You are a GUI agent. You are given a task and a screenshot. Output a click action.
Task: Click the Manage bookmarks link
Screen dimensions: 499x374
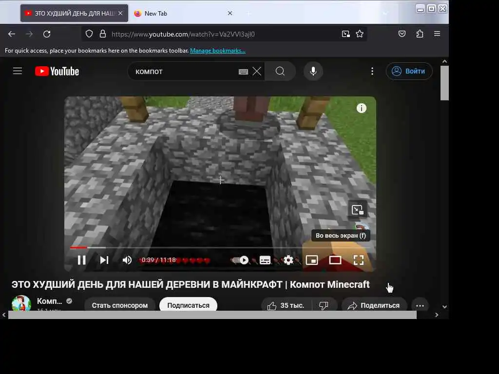pos(218,51)
